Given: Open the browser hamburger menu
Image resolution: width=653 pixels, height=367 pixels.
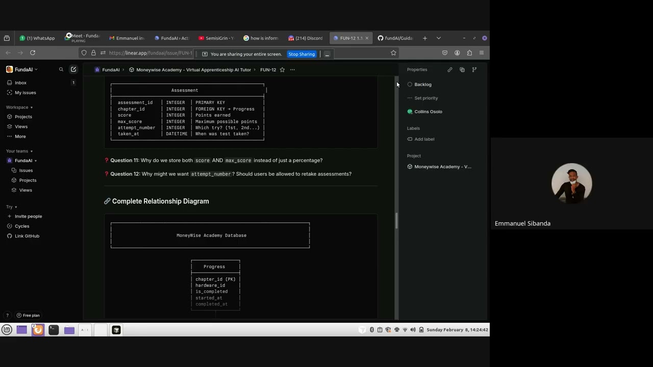Looking at the screenshot, I should pyautogui.click(x=482, y=53).
